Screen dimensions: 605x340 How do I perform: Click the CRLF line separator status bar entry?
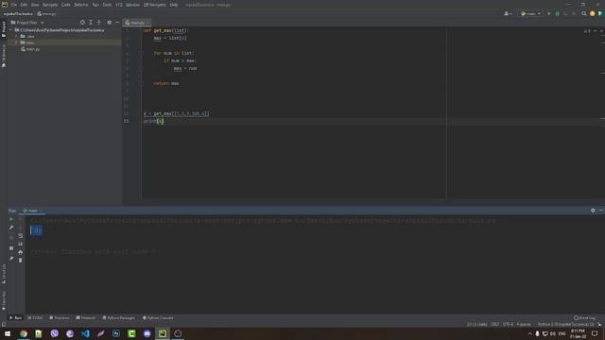pyautogui.click(x=494, y=325)
